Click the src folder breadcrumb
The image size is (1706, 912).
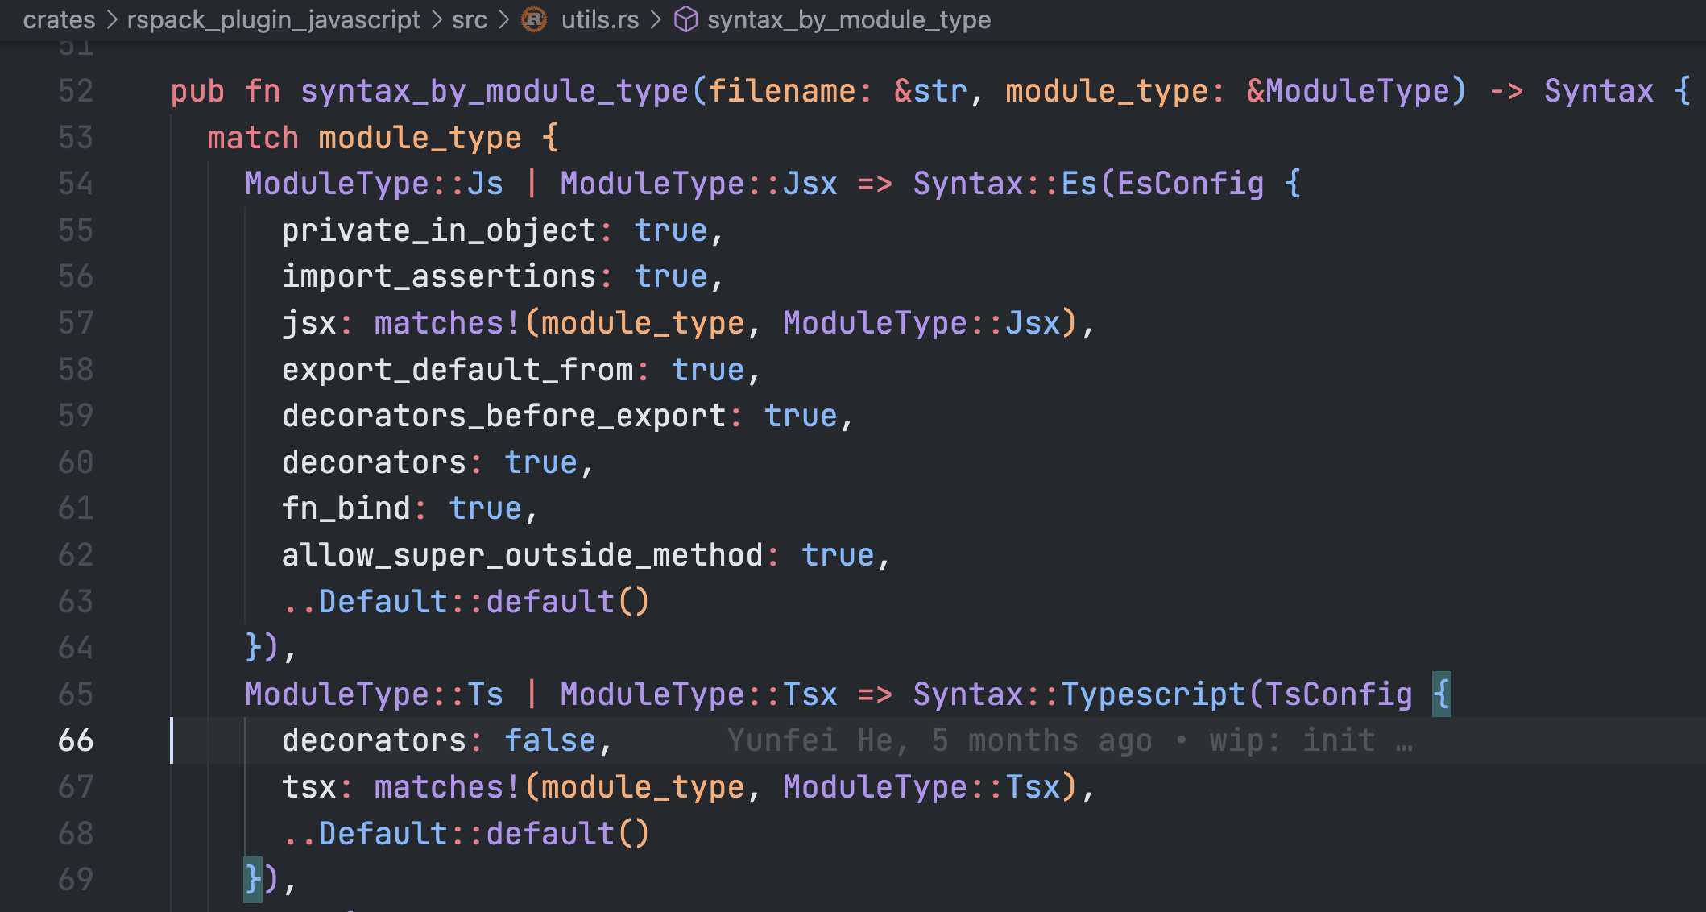469,19
